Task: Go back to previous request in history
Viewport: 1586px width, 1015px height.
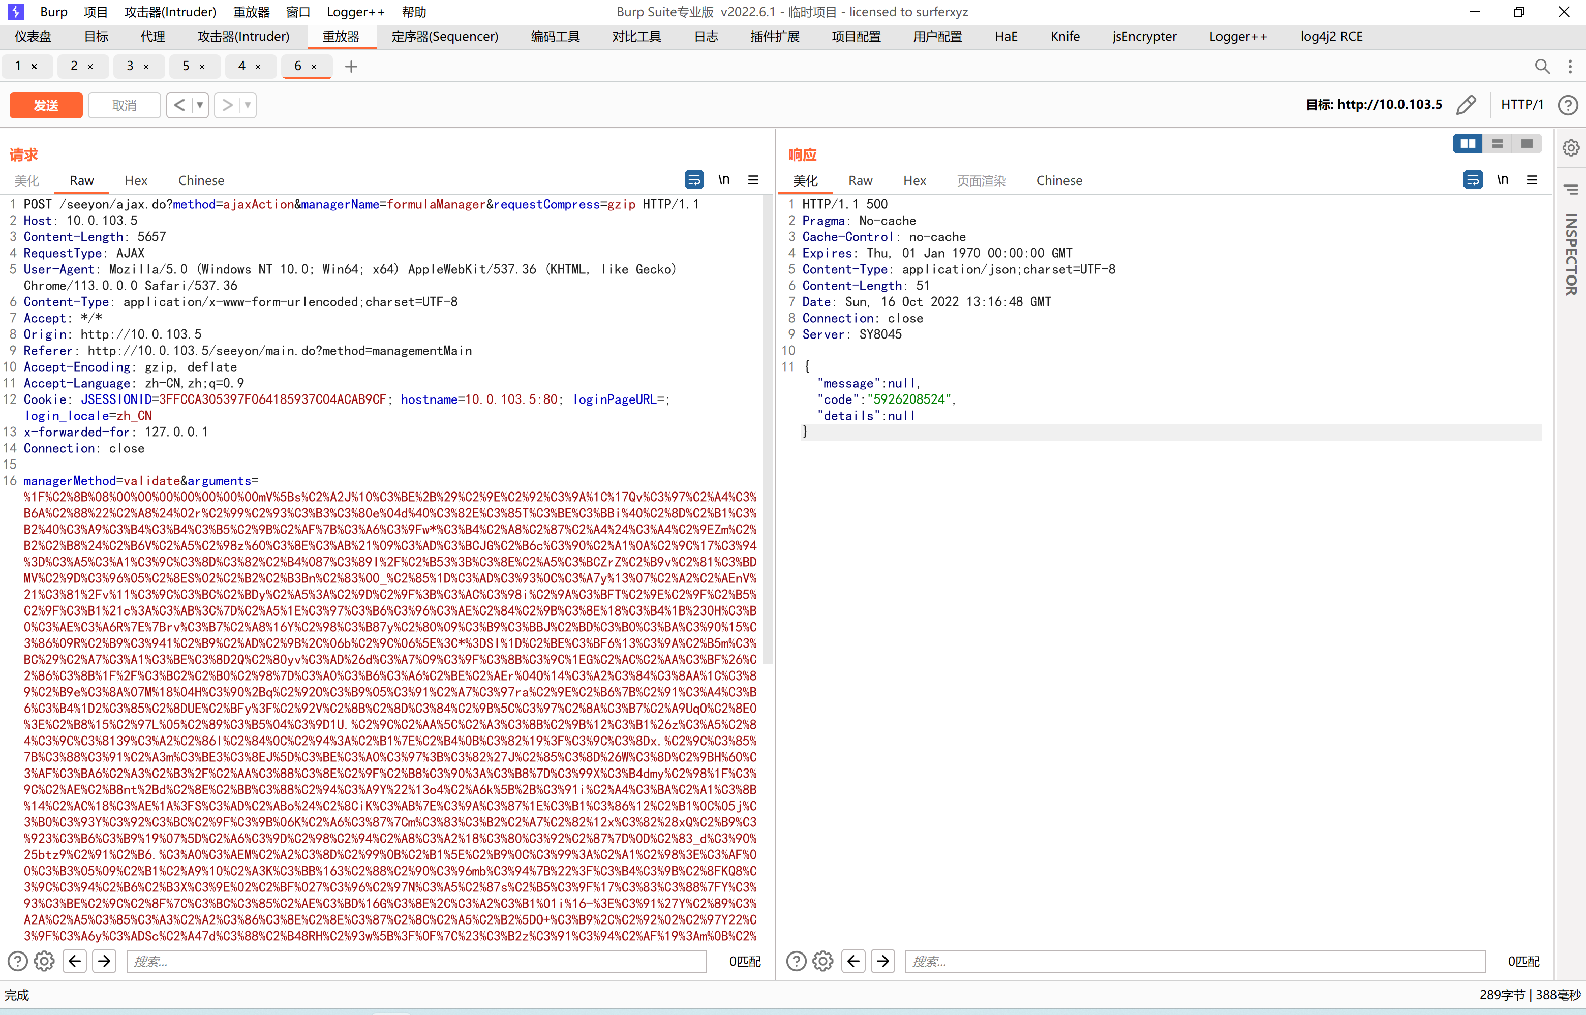Action: tap(179, 105)
